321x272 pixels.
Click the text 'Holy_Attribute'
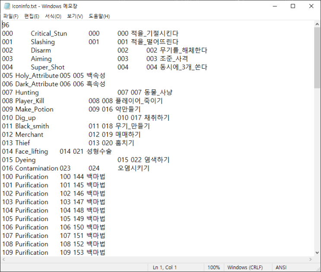pyautogui.click(x=37, y=76)
